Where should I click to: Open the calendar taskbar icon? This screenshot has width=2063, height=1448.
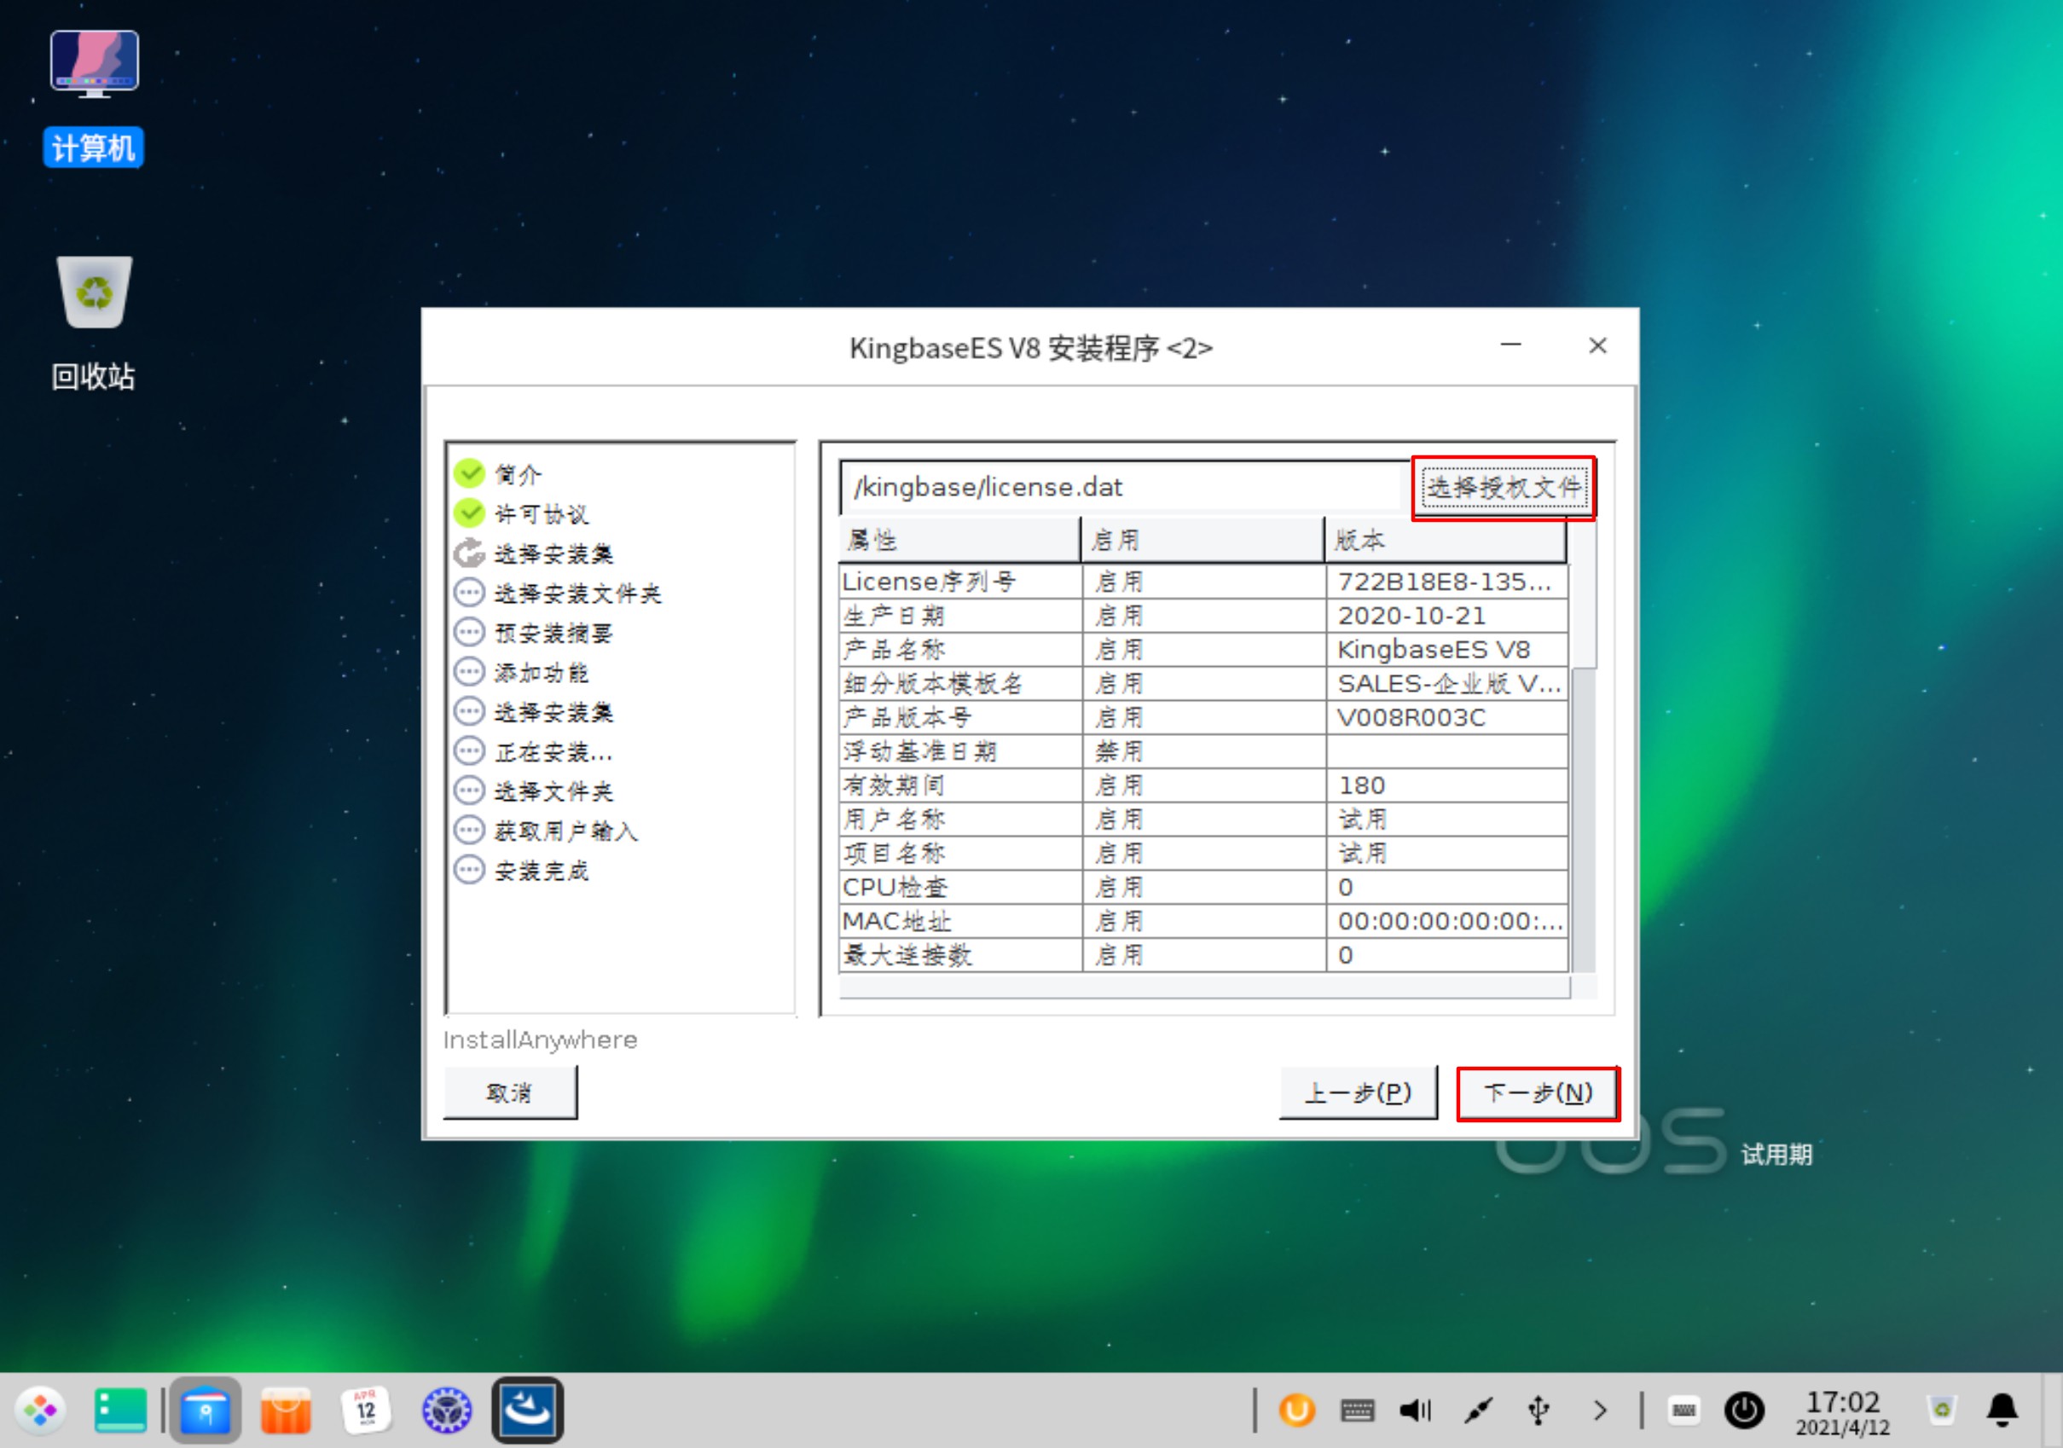(366, 1410)
